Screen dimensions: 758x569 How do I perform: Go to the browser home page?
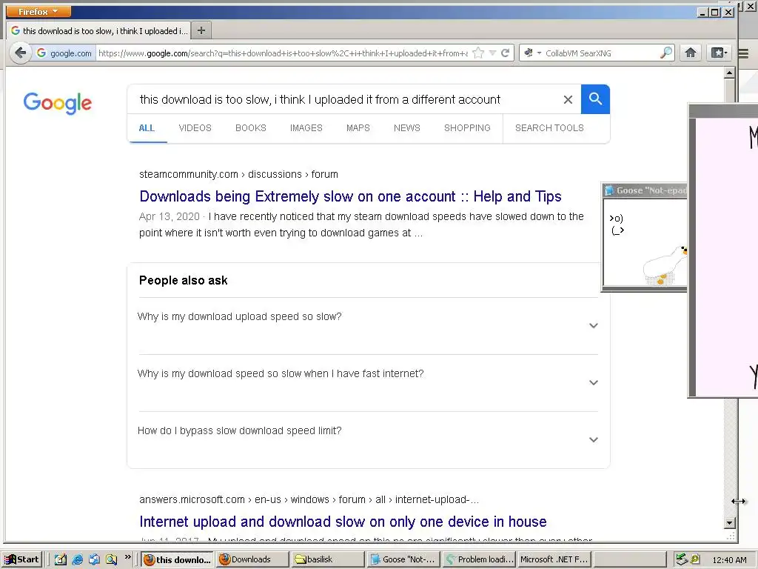[x=691, y=53]
